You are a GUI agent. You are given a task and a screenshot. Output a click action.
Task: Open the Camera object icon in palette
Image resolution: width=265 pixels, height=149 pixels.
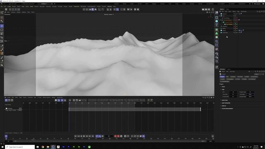(x=217, y=58)
